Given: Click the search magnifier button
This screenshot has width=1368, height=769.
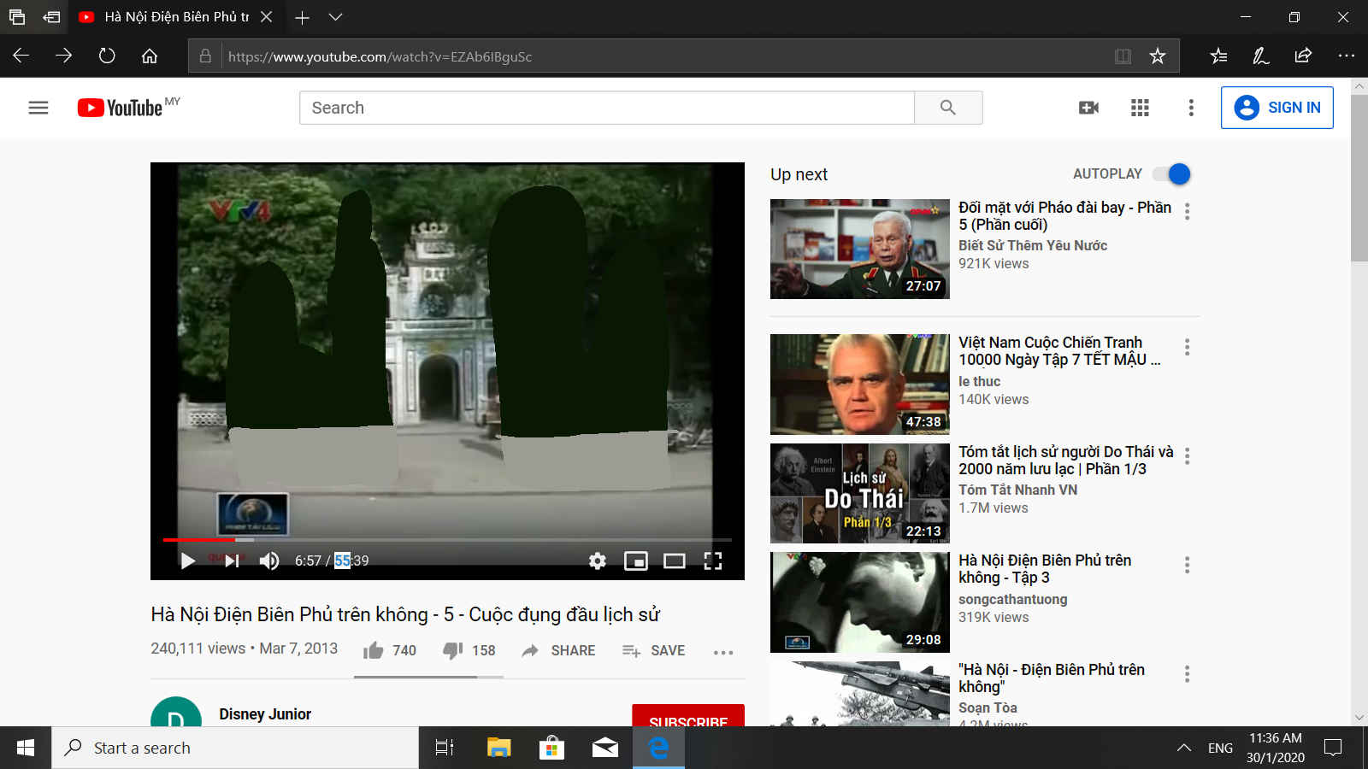Looking at the screenshot, I should tap(948, 108).
